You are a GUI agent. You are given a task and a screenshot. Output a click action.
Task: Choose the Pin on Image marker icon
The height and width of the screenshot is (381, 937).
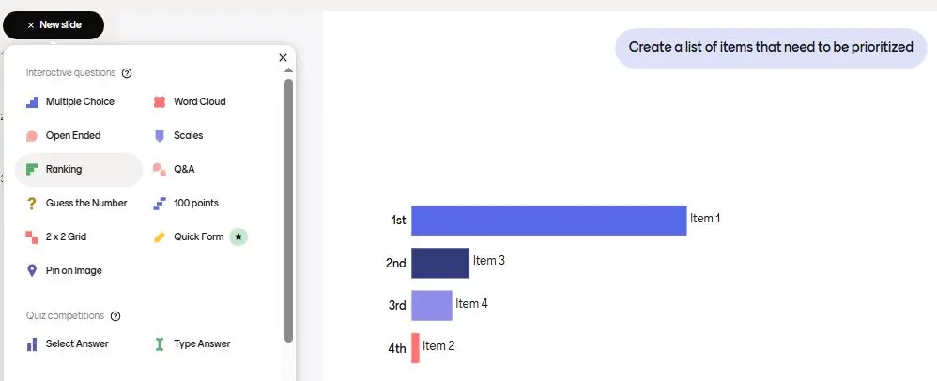coord(32,270)
